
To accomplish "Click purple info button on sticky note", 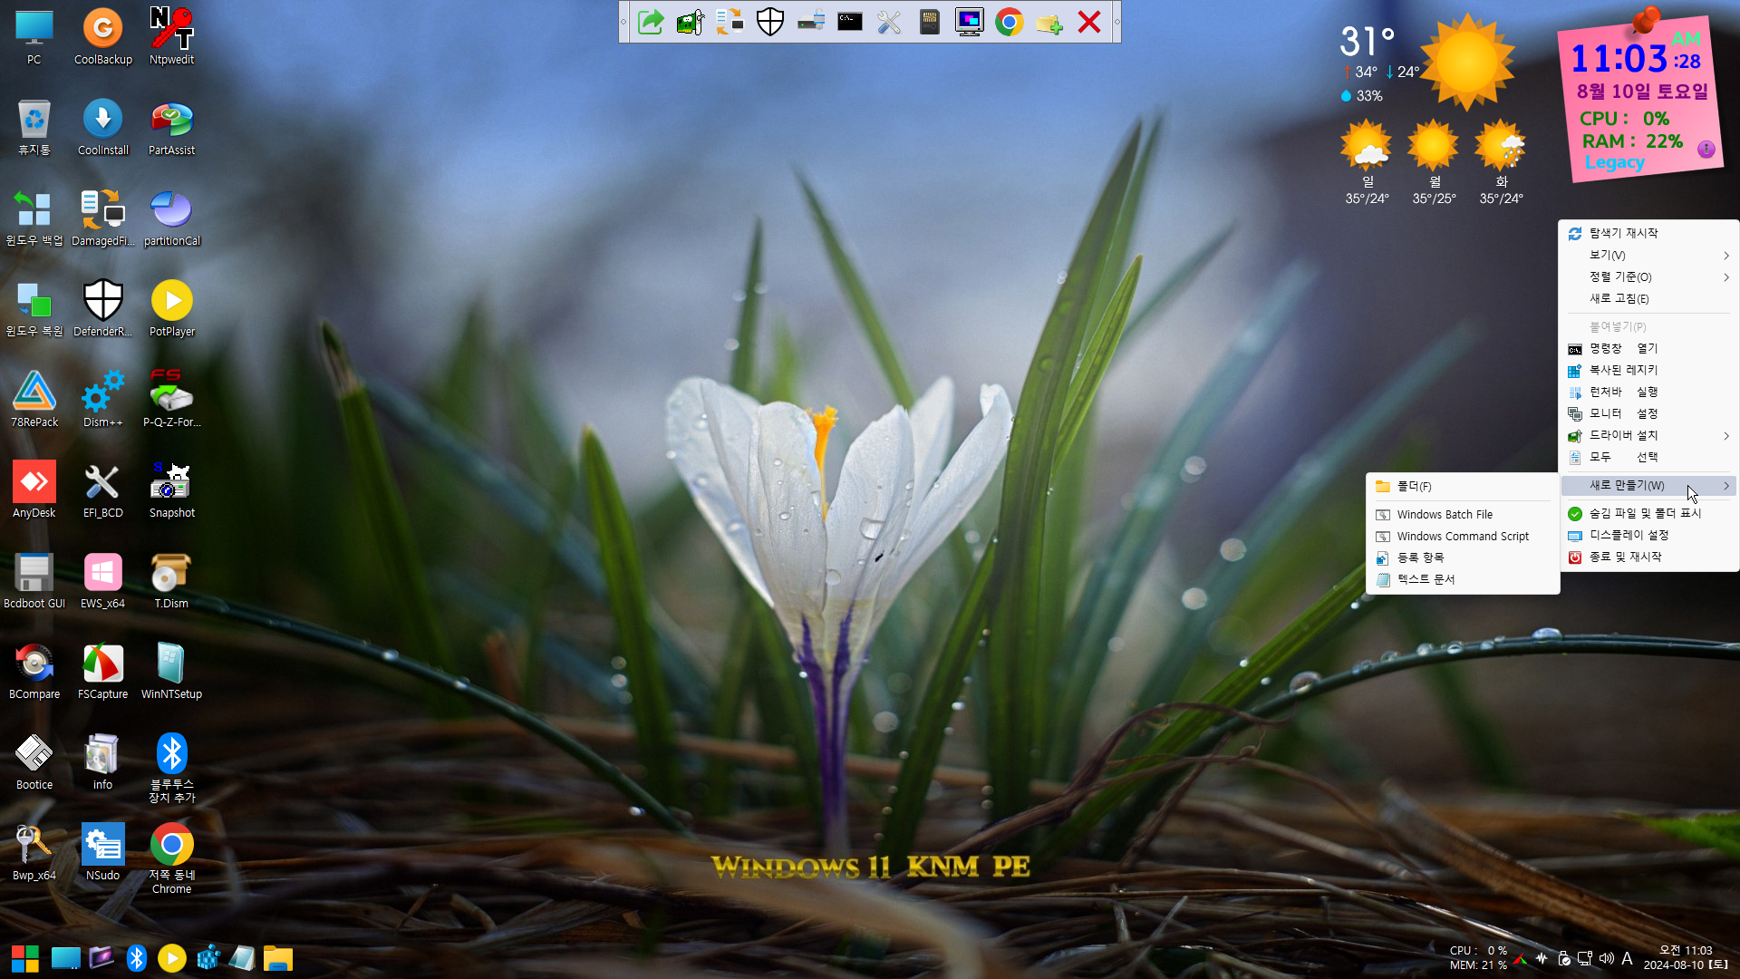I will point(1706,150).
